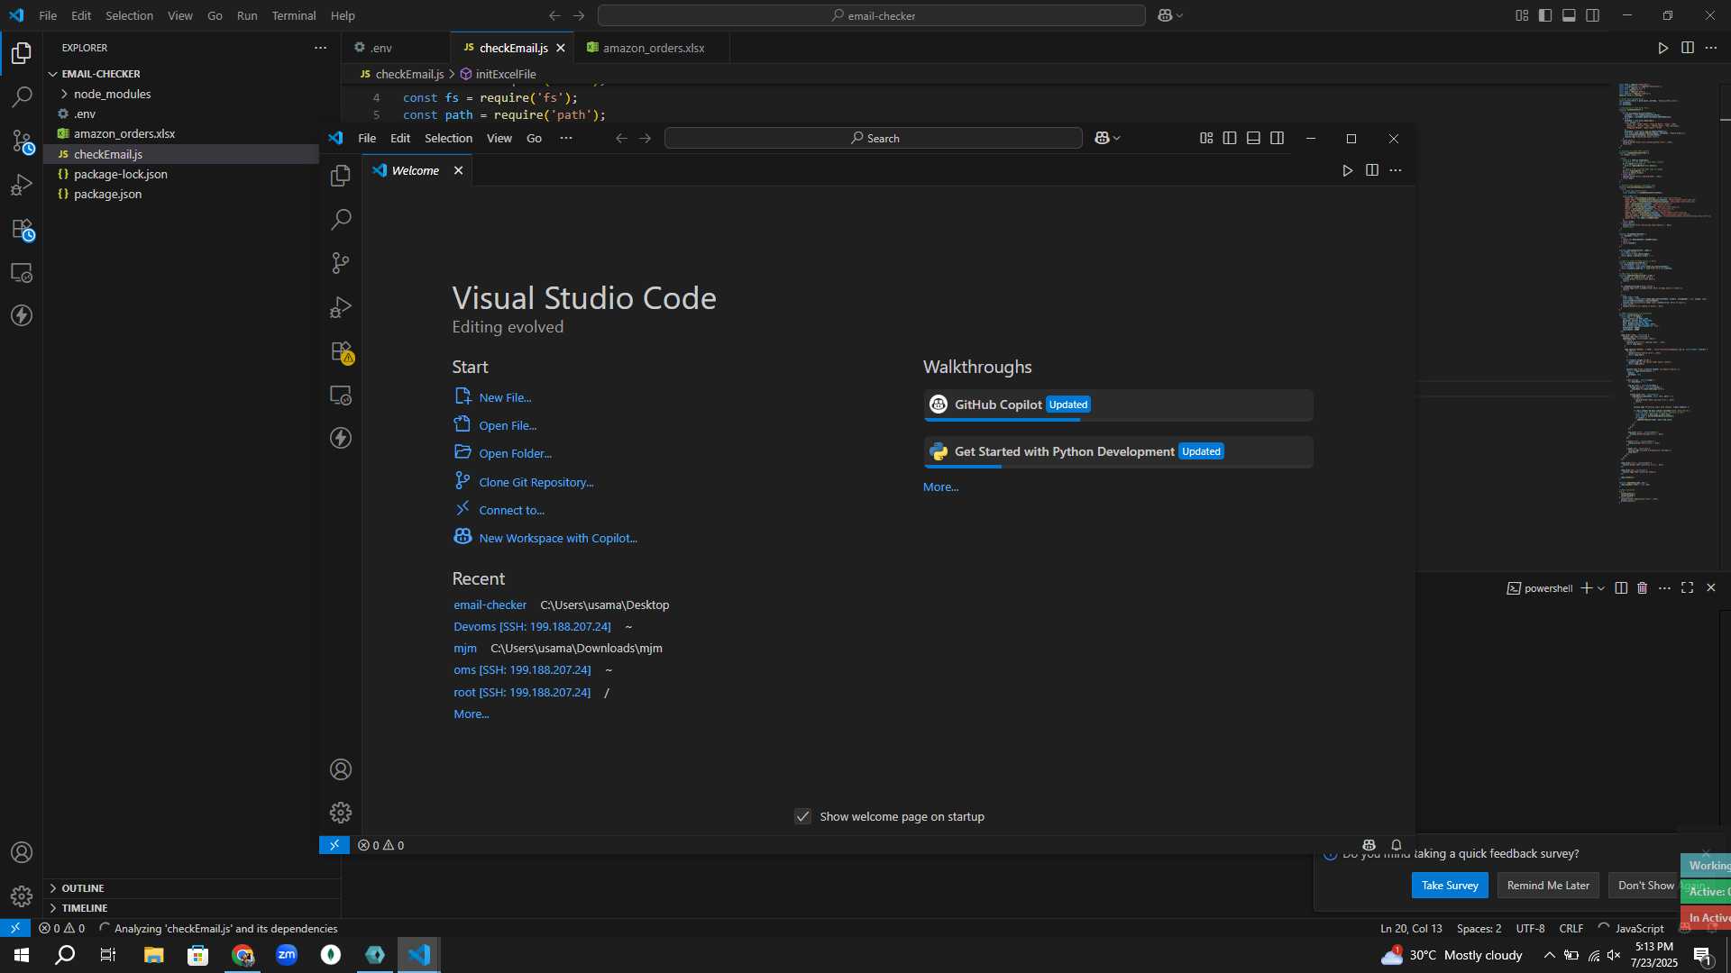Open Copilot dropdown in the Welcome window title bar
This screenshot has width=1731, height=973.
(x=1107, y=138)
